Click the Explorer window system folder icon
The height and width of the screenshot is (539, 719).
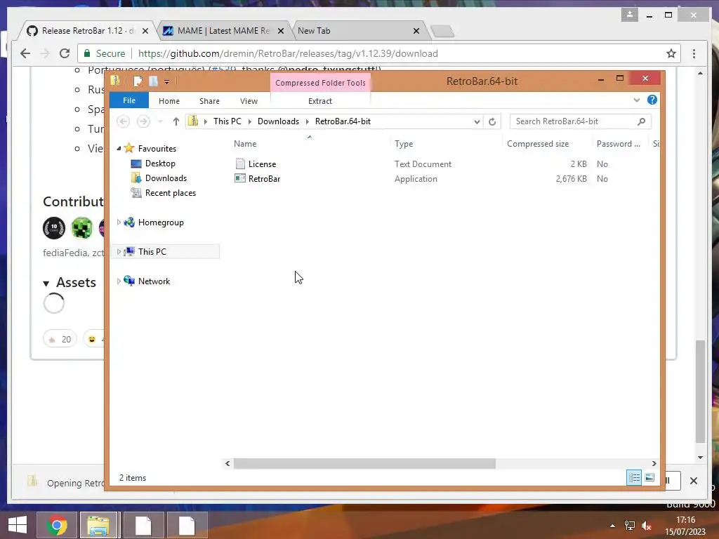[x=114, y=81]
